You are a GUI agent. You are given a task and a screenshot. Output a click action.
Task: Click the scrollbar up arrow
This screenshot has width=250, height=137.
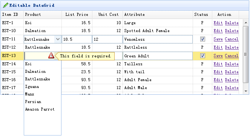pyautogui.click(x=246, y=23)
